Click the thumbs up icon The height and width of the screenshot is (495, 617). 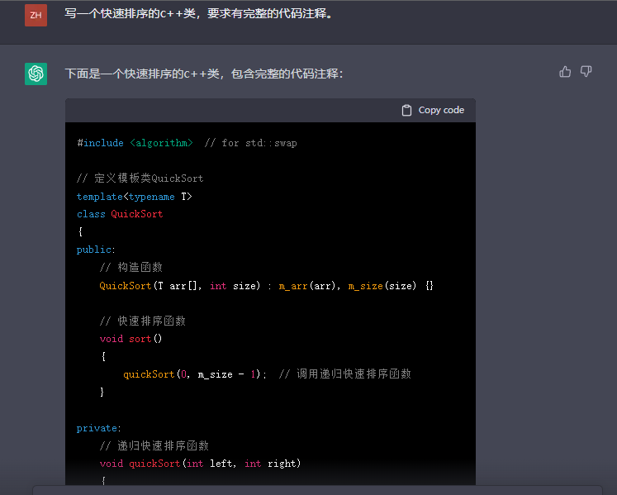pyautogui.click(x=565, y=72)
